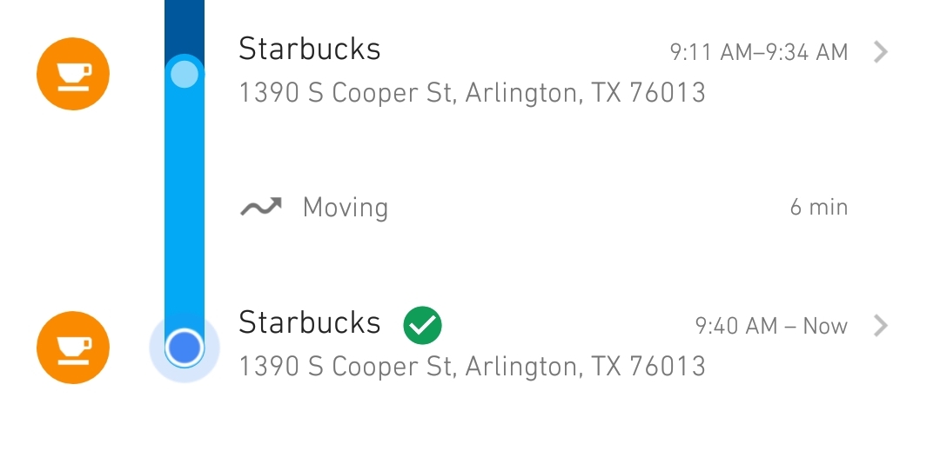This screenshot has height=464, width=940.
Task: Open the first Starbucks visit title
Action: coord(310,49)
